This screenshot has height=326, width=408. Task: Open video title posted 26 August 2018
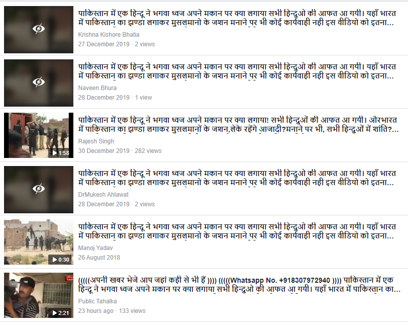237,231
